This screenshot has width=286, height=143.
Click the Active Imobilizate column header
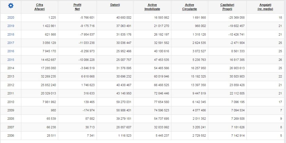coord(152,7)
